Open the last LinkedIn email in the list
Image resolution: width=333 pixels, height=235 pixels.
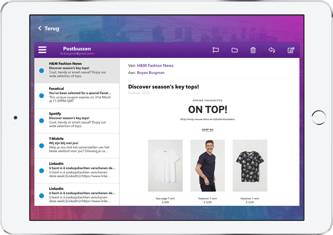pos(77,195)
